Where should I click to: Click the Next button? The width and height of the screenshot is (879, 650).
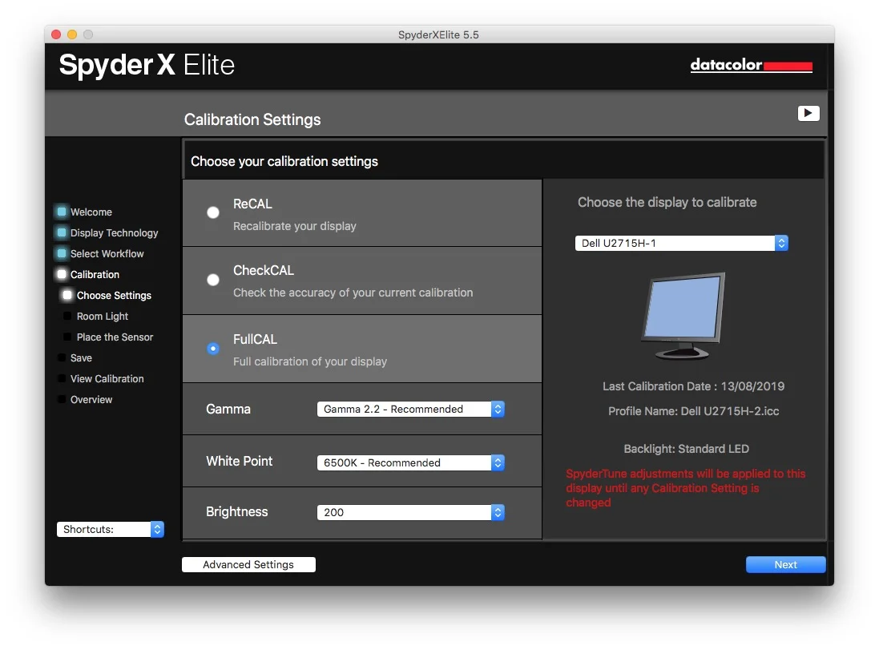[x=785, y=565]
